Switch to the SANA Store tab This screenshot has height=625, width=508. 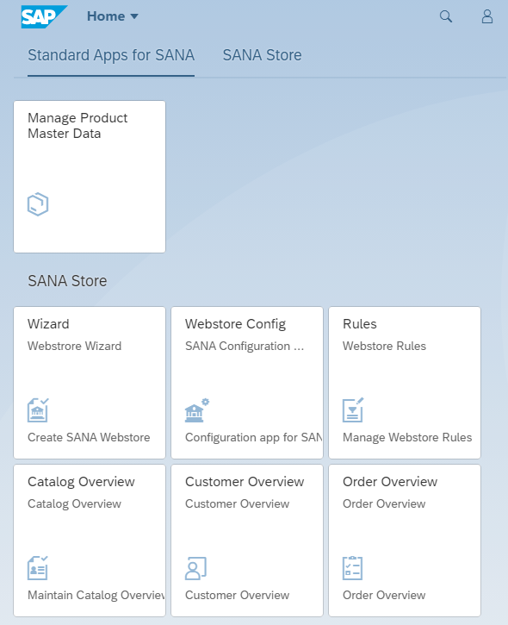tap(262, 55)
